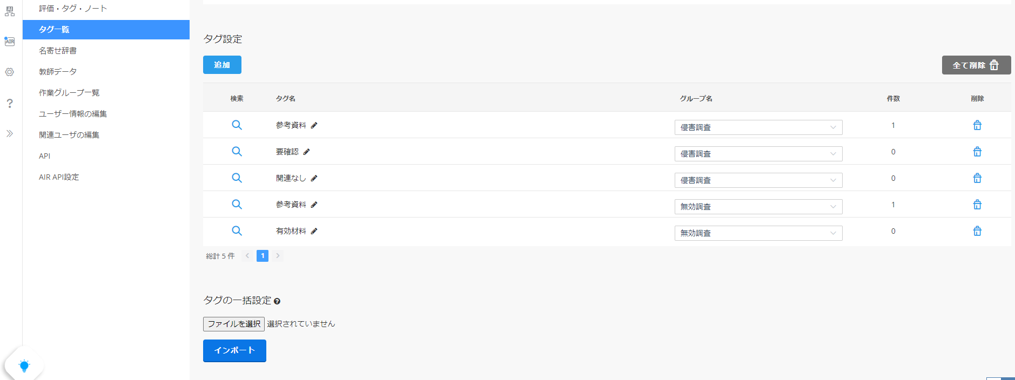The image size is (1015, 380).
Task: Go to AIR API設定 in the sidebar
Action: pyautogui.click(x=59, y=177)
